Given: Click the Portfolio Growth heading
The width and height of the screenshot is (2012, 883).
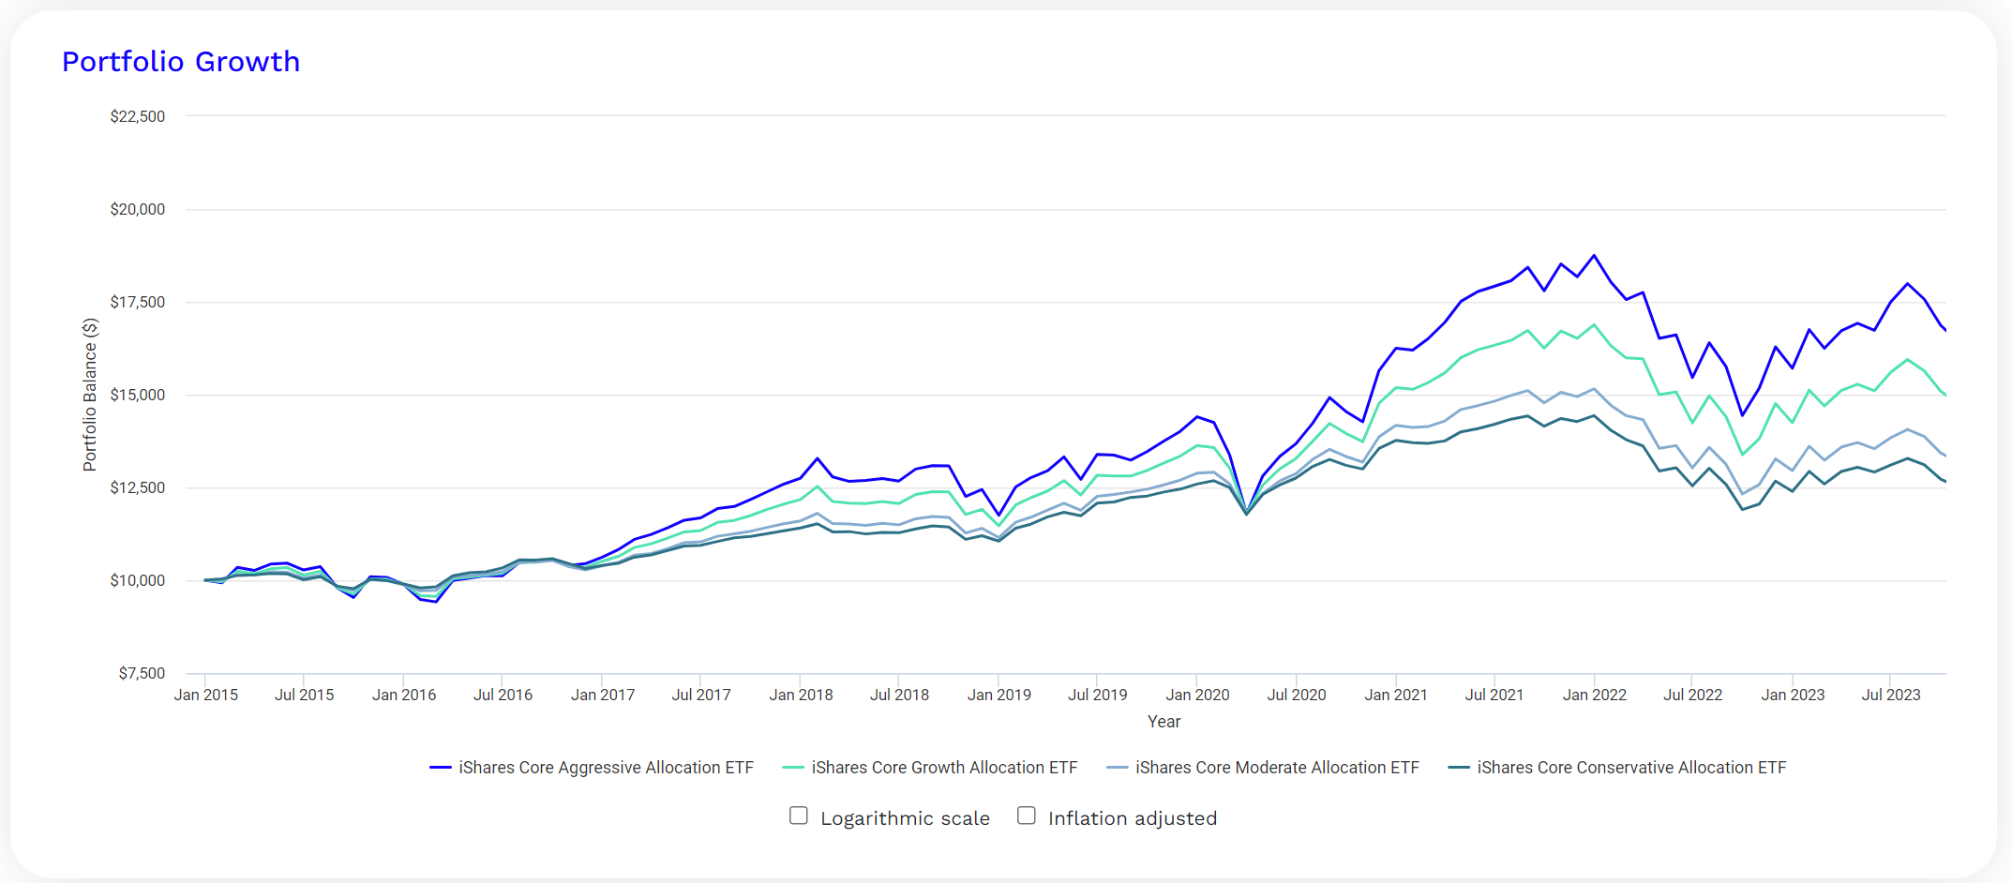Looking at the screenshot, I should (x=180, y=61).
